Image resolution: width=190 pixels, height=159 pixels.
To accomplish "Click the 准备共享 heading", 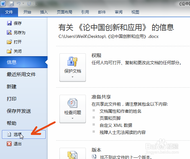I will (x=101, y=97).
